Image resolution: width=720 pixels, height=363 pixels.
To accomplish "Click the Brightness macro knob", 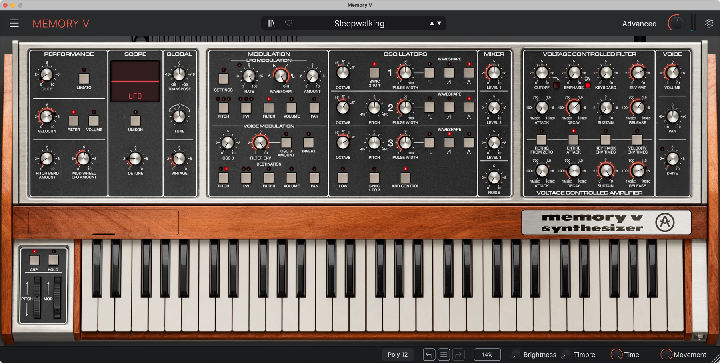I will [516, 355].
